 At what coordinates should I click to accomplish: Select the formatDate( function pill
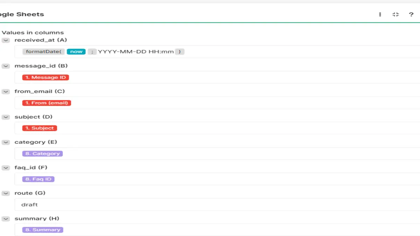click(44, 52)
